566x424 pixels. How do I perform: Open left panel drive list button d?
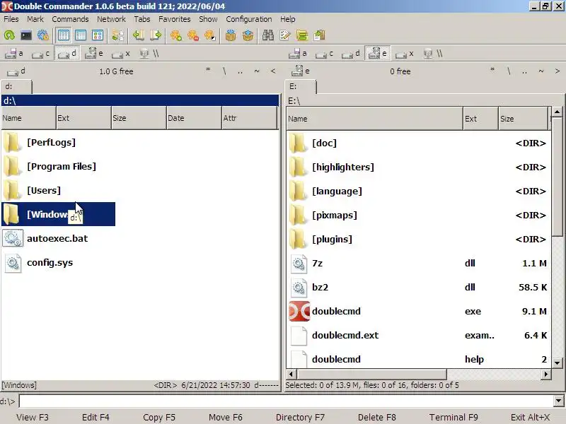(x=16, y=71)
